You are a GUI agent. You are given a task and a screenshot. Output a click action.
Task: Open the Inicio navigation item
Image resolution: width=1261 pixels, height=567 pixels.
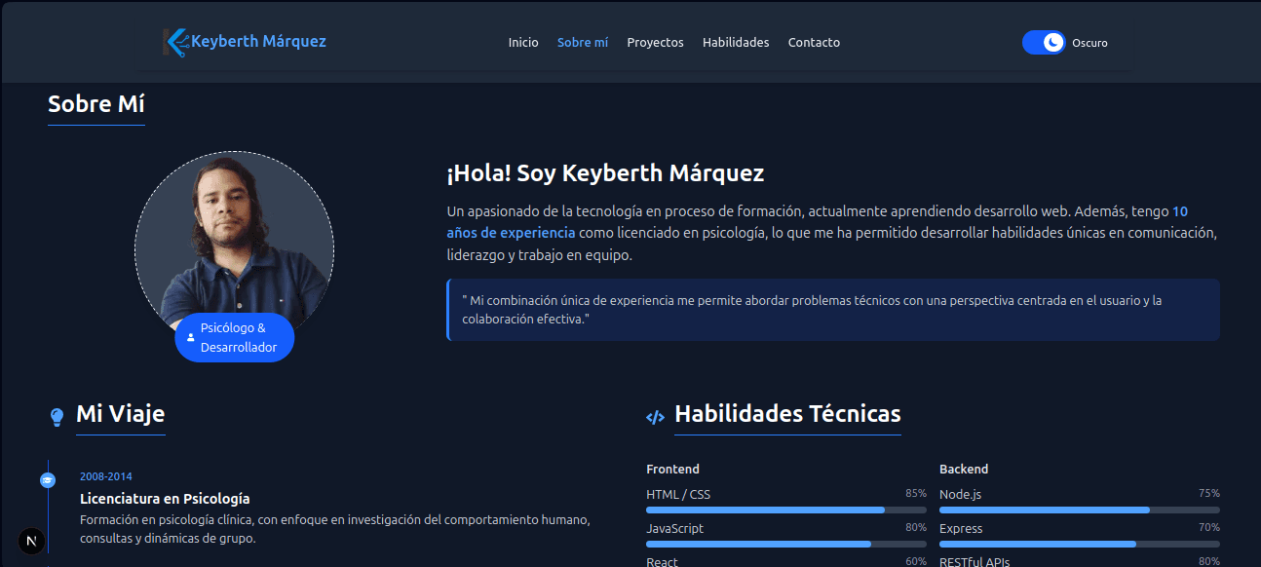523,43
